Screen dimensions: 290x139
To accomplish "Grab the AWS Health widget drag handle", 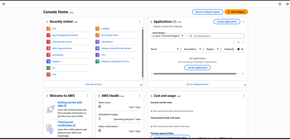I will click(x=99, y=96).
